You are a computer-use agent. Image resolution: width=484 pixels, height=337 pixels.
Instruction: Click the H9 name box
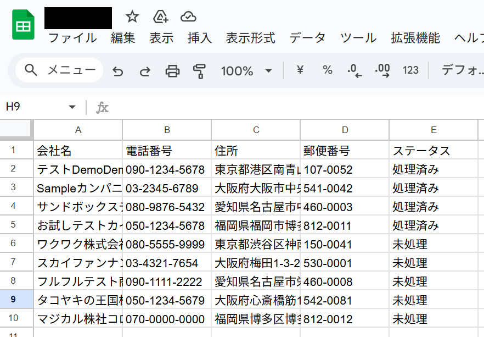coord(13,107)
